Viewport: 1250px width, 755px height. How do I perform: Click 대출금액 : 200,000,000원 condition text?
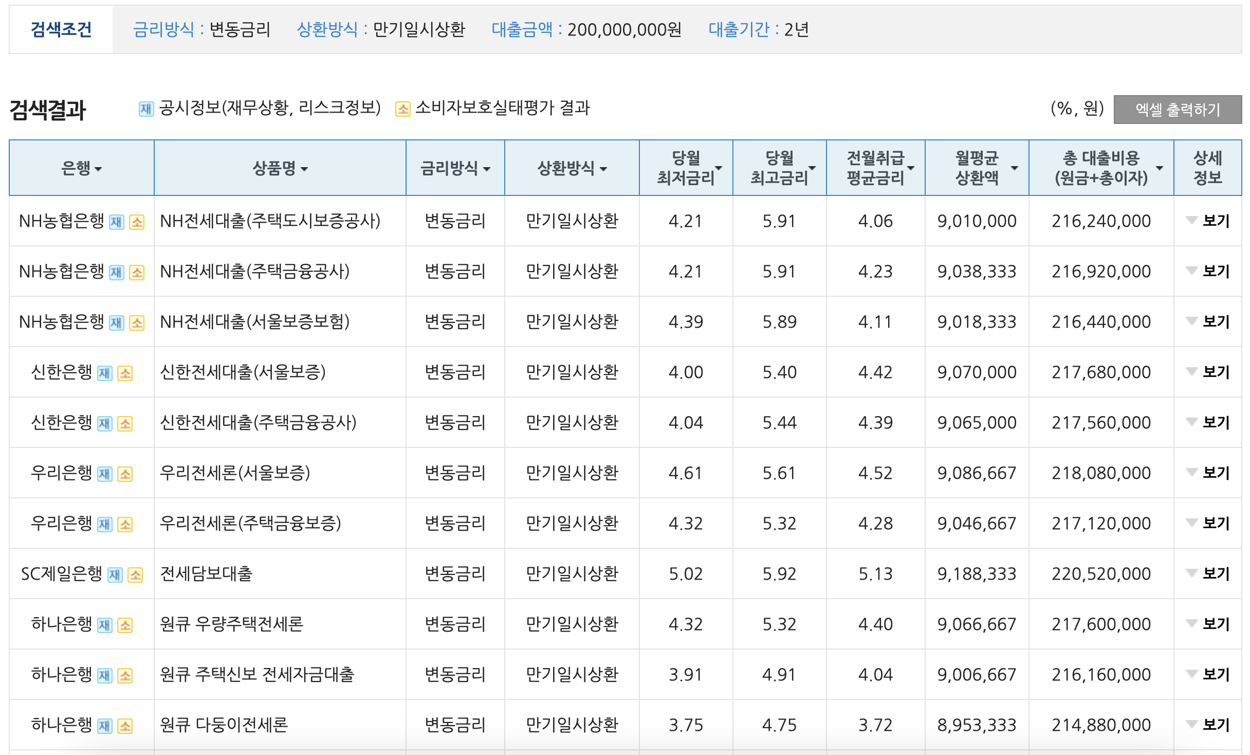point(586,30)
